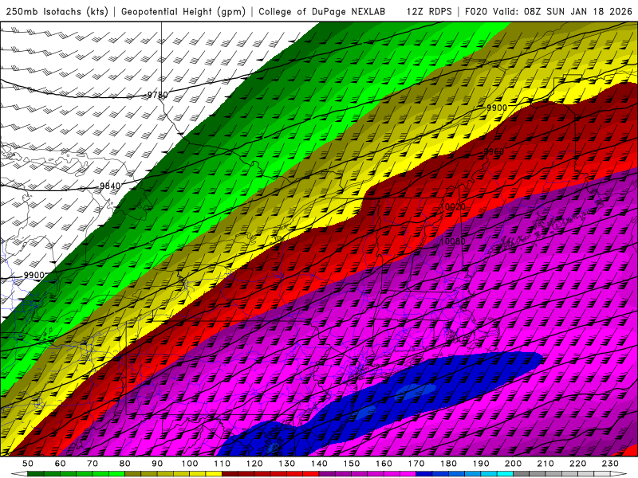Click the 9960 height contour label
The image size is (638, 478).
494,151
